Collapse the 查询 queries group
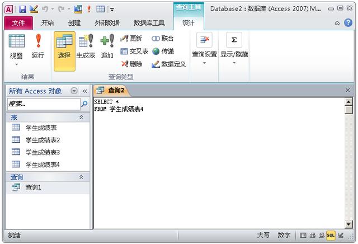358x244 pixels. [81, 177]
